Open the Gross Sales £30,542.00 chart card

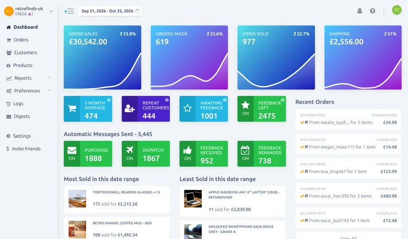102,58
